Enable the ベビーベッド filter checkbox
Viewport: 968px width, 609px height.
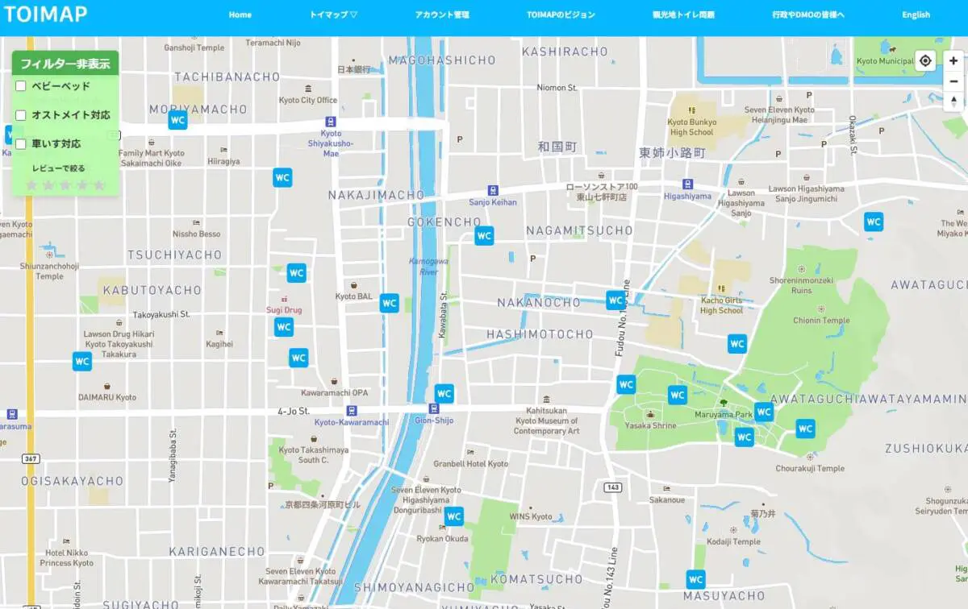tap(22, 86)
